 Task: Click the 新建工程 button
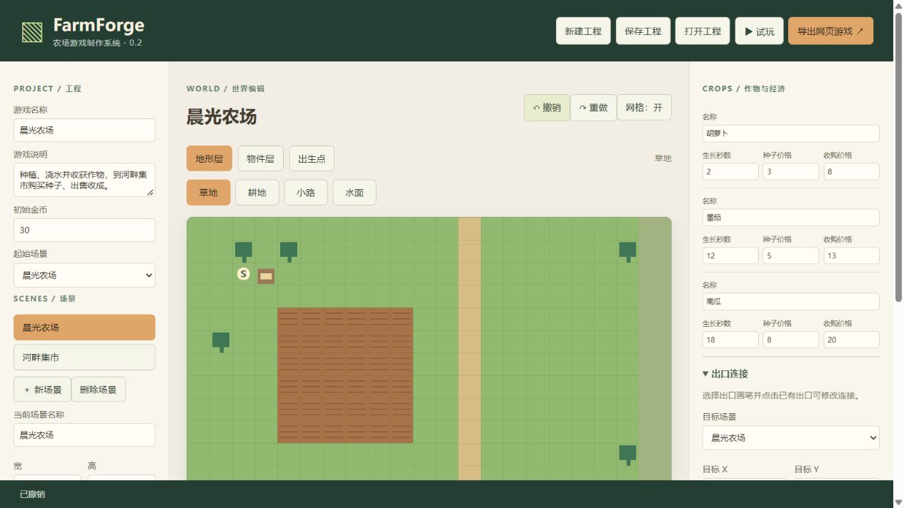(x=583, y=31)
